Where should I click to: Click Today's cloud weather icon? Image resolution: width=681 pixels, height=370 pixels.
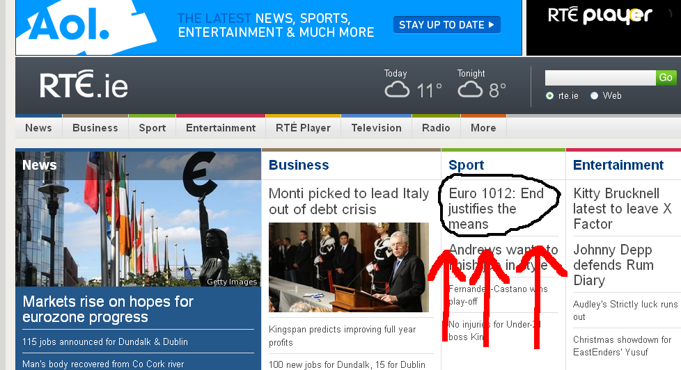pos(398,90)
